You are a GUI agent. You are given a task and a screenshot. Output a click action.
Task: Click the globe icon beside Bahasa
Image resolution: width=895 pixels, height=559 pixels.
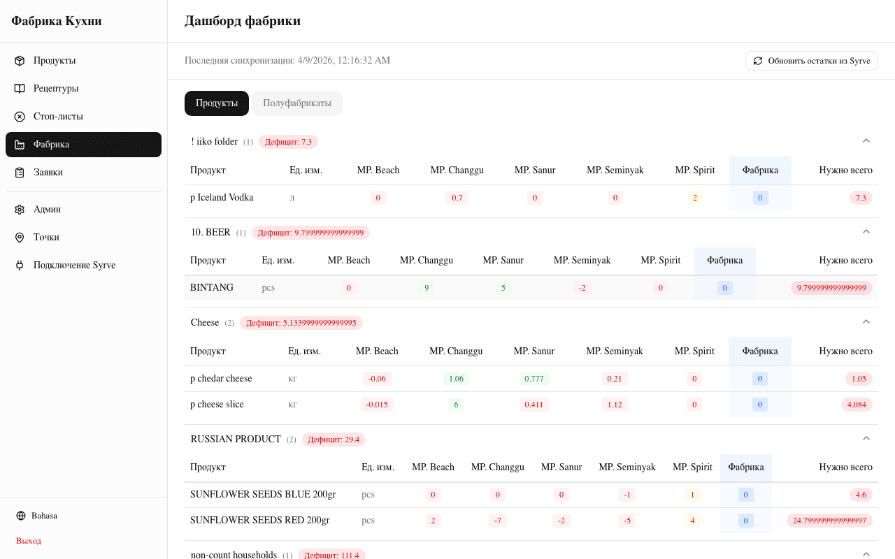(x=21, y=516)
